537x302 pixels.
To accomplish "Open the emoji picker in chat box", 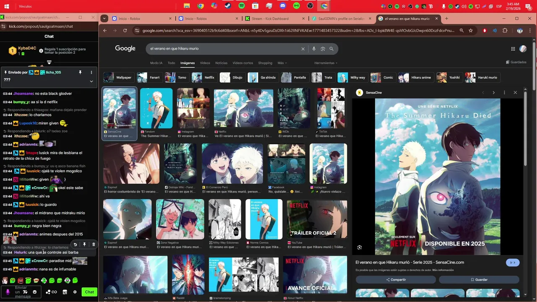I will point(35,292).
